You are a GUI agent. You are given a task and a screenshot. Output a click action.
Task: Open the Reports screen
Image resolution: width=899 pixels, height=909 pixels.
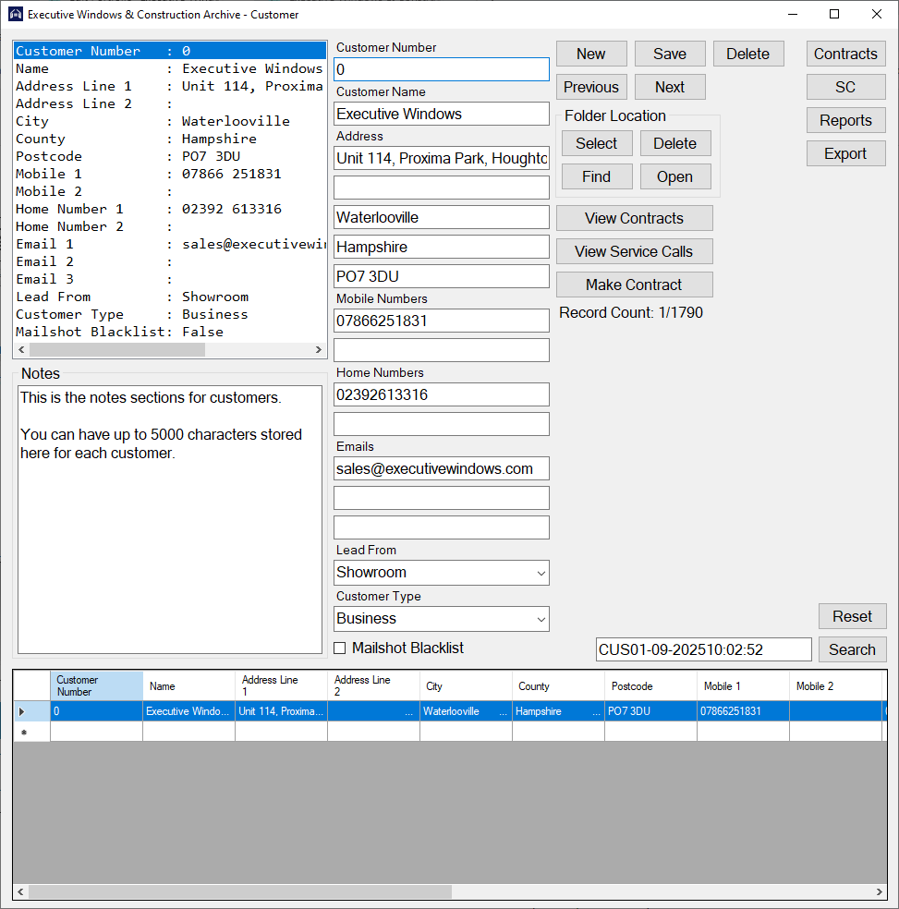845,120
